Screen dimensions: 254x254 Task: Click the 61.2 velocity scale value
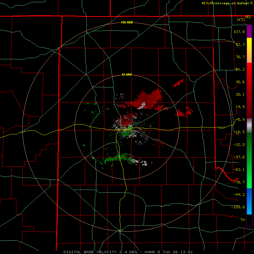click(240, 69)
